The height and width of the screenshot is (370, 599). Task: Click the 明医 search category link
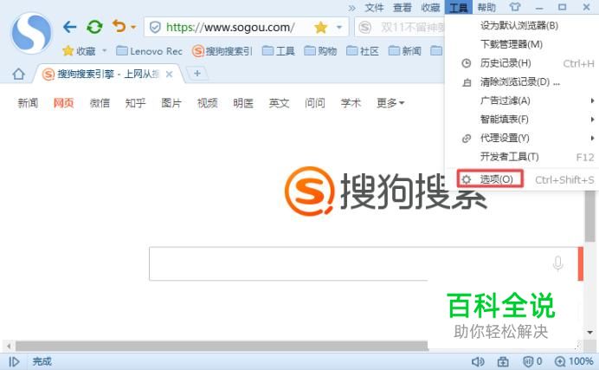coord(243,103)
